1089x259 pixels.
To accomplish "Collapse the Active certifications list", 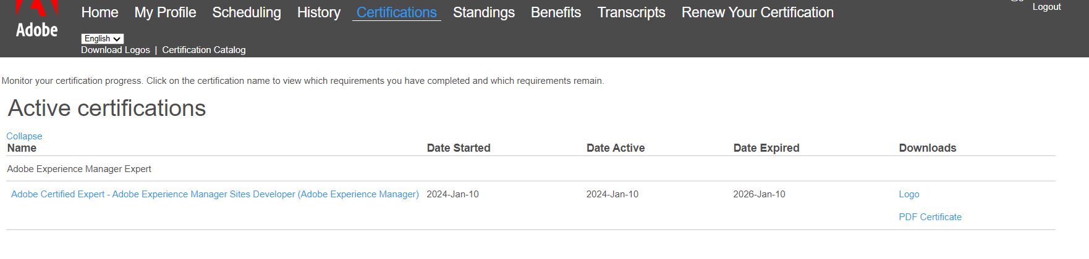I will click(24, 136).
